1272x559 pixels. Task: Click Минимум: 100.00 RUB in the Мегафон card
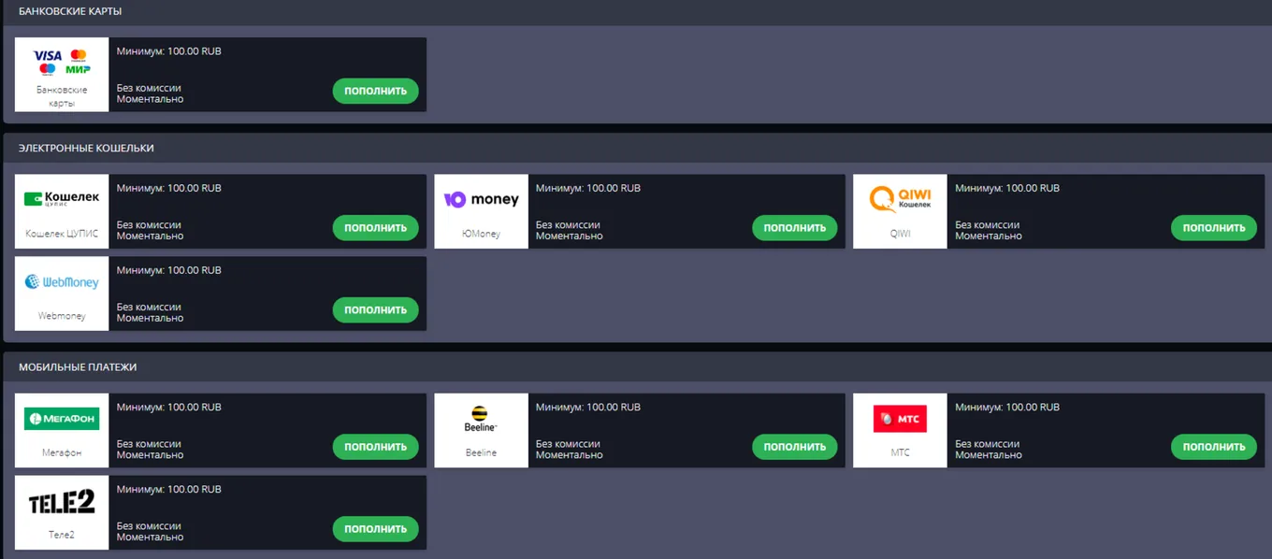tap(168, 407)
